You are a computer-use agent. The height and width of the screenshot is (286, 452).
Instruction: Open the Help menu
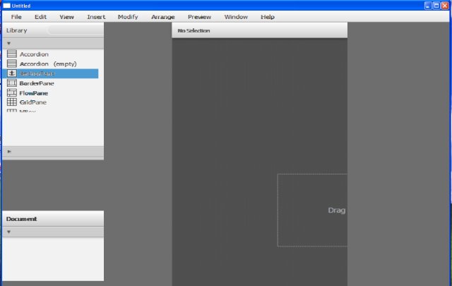[x=268, y=17]
